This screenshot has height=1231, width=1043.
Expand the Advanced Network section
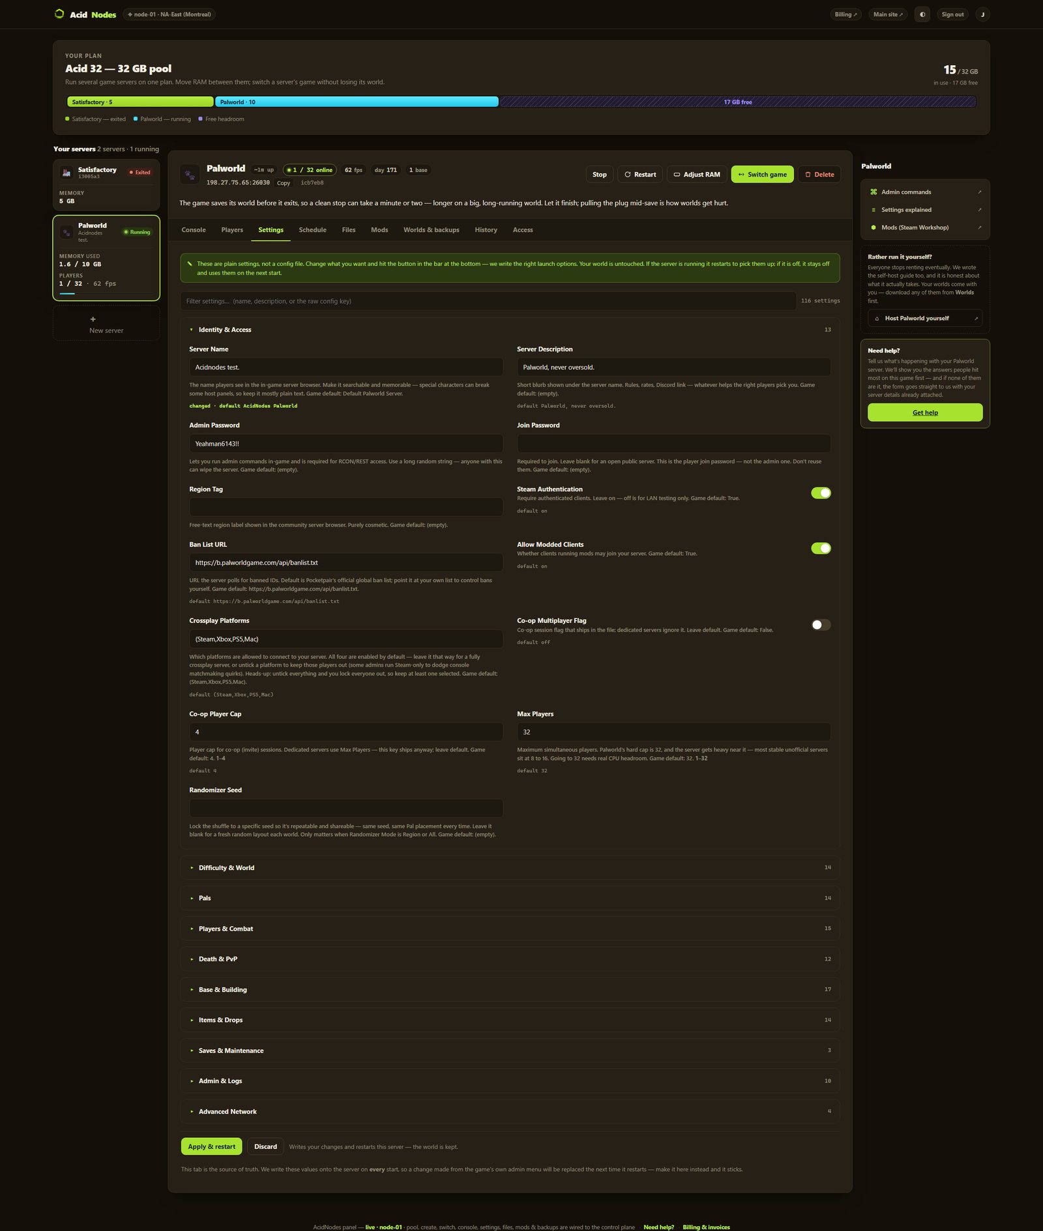click(510, 1112)
